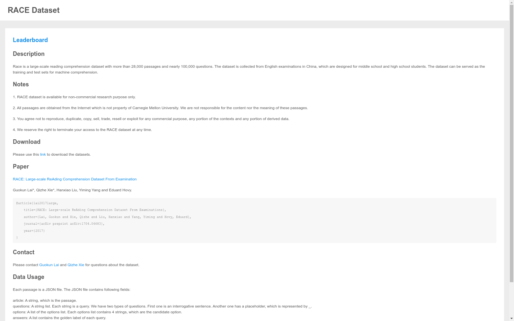Click the 'questions: A string list' field description
The image size is (514, 321).
coord(162,306)
